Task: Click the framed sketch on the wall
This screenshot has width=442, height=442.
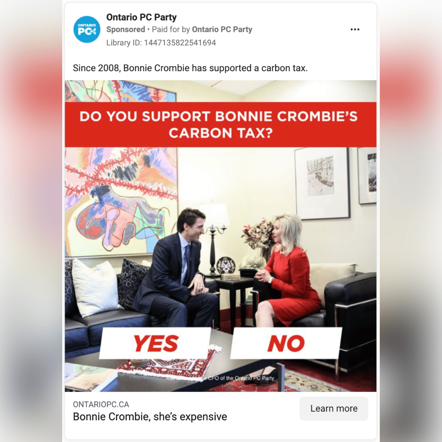Action: click(x=322, y=183)
